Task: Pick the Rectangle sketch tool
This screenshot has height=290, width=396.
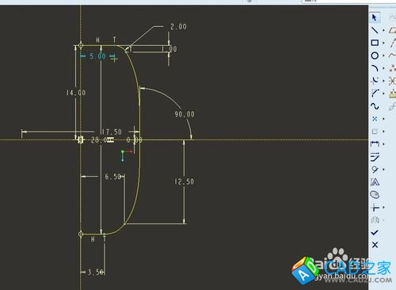Action: tap(375, 43)
